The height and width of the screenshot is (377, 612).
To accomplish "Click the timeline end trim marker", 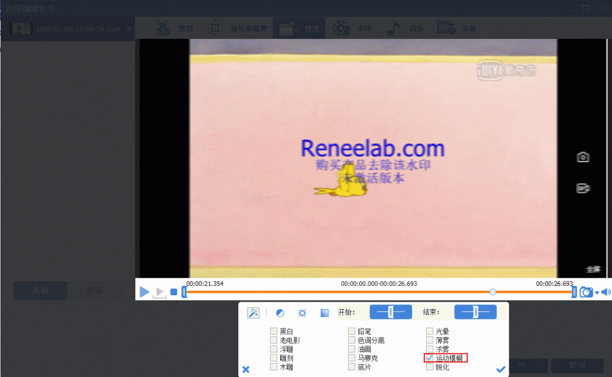I will [574, 292].
